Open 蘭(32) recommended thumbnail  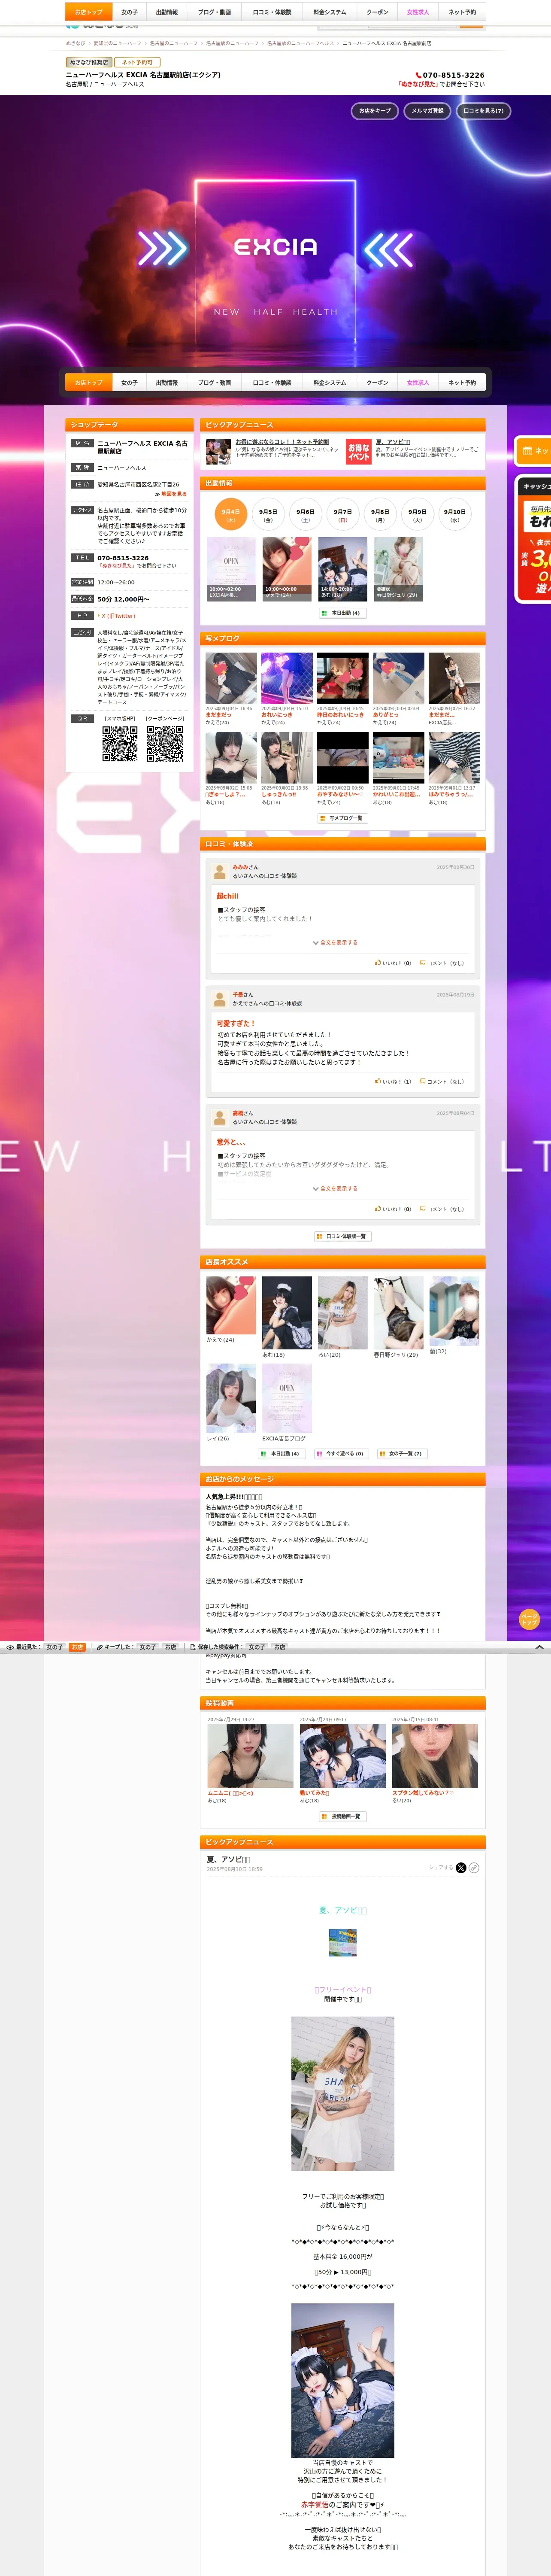[x=454, y=1312]
